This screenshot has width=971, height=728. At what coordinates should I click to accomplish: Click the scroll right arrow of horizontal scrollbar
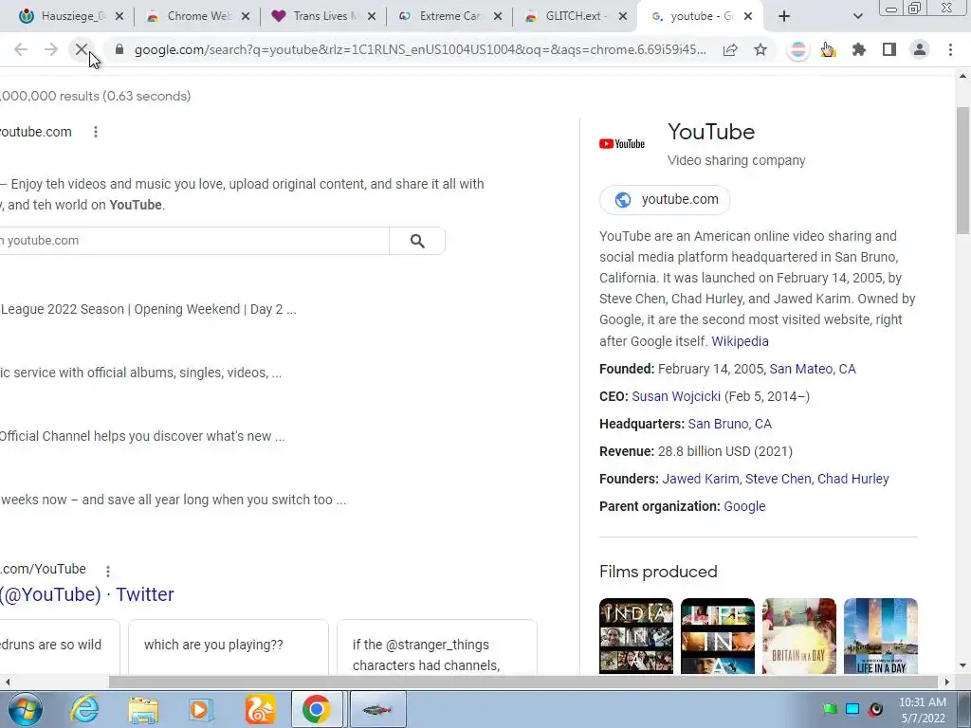tap(947, 682)
